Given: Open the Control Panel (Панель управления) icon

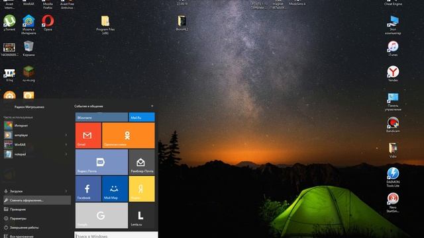Looking at the screenshot, I should tap(393, 101).
